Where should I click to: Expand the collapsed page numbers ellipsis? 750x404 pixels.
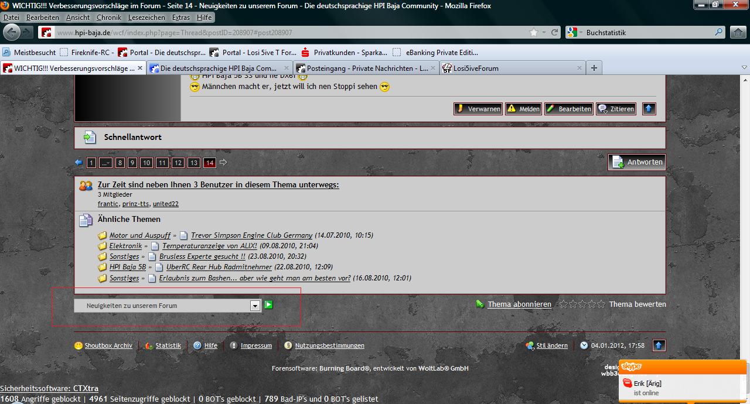[105, 163]
